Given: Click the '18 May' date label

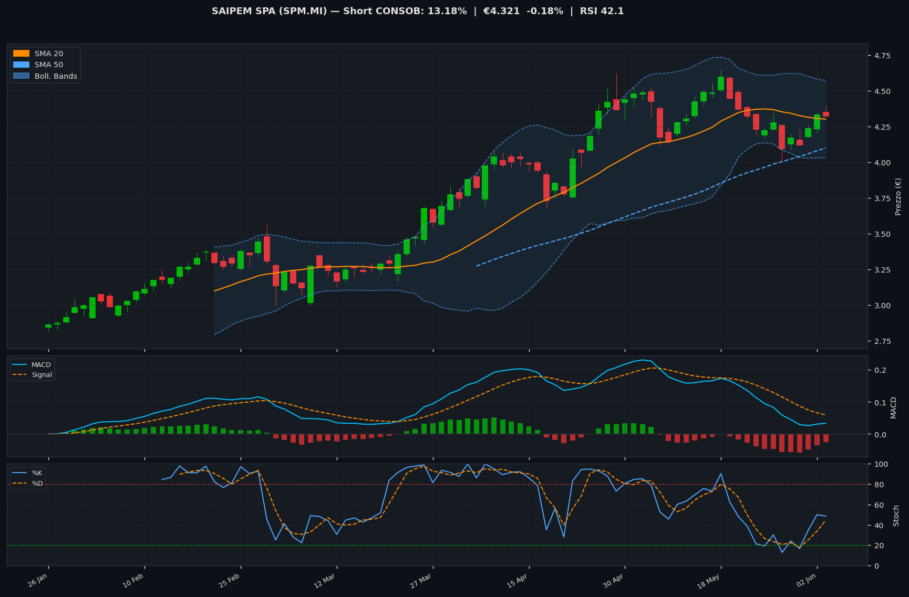Looking at the screenshot, I should coord(709,581).
